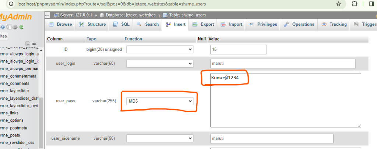
Task: Click Database: jetexe_websites breadcrumb link
Action: click(131, 15)
